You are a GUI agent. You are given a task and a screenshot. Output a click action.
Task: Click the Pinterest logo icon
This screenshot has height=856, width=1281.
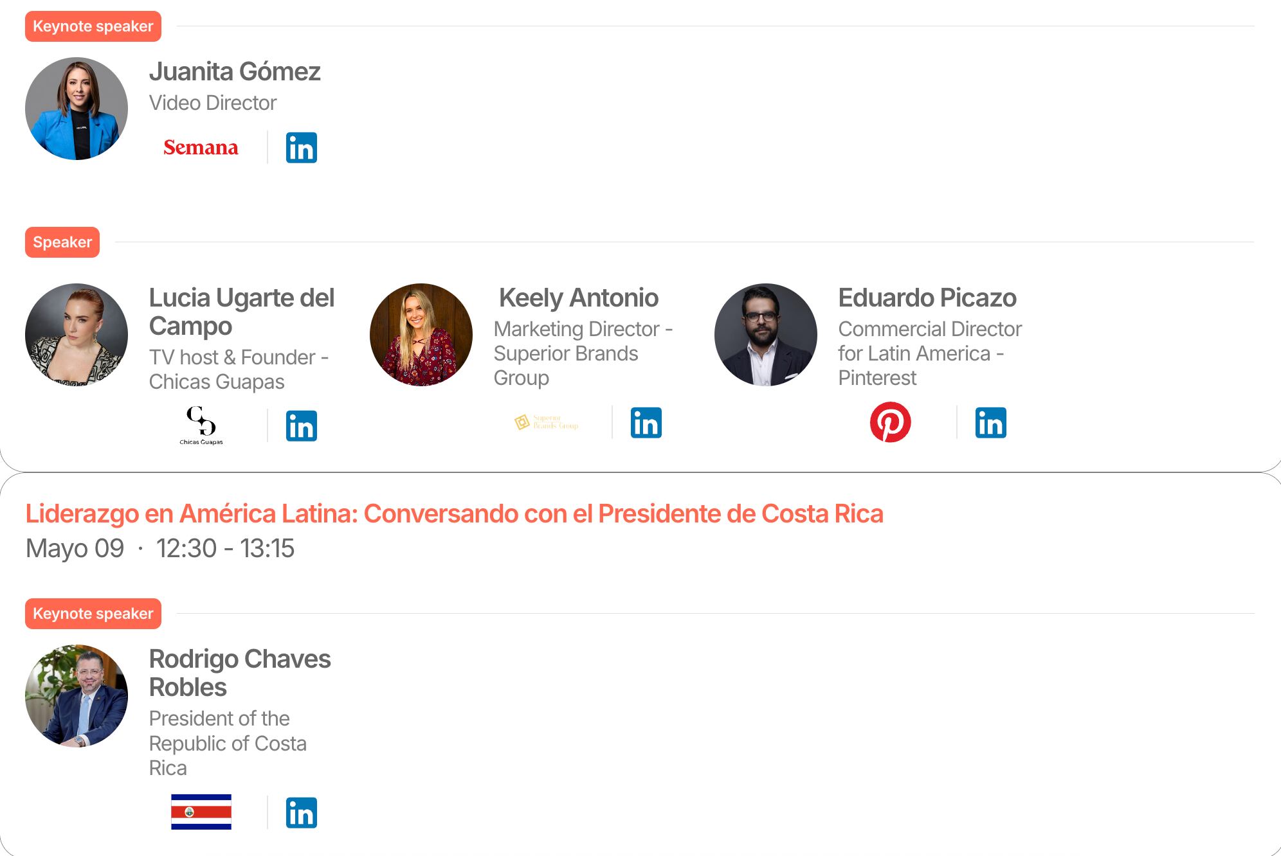point(890,422)
